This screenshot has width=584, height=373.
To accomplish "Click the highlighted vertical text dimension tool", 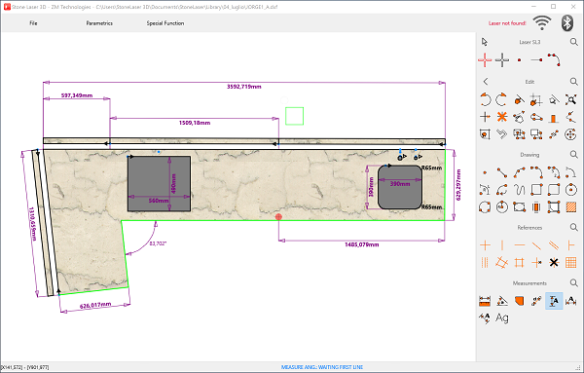I will click(x=554, y=301).
